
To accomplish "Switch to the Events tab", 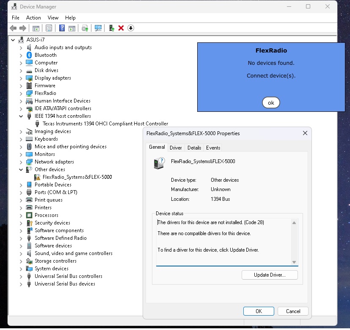I will pos(213,148).
